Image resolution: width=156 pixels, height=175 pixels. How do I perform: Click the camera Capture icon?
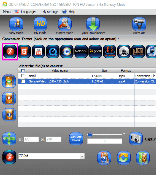click(136, 138)
